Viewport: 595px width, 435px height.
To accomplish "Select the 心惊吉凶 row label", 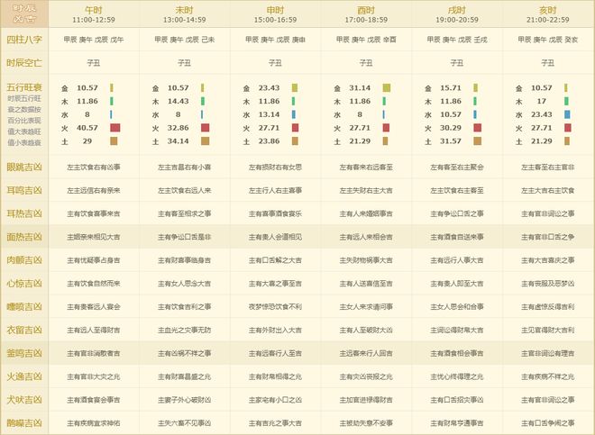I will coord(24,284).
